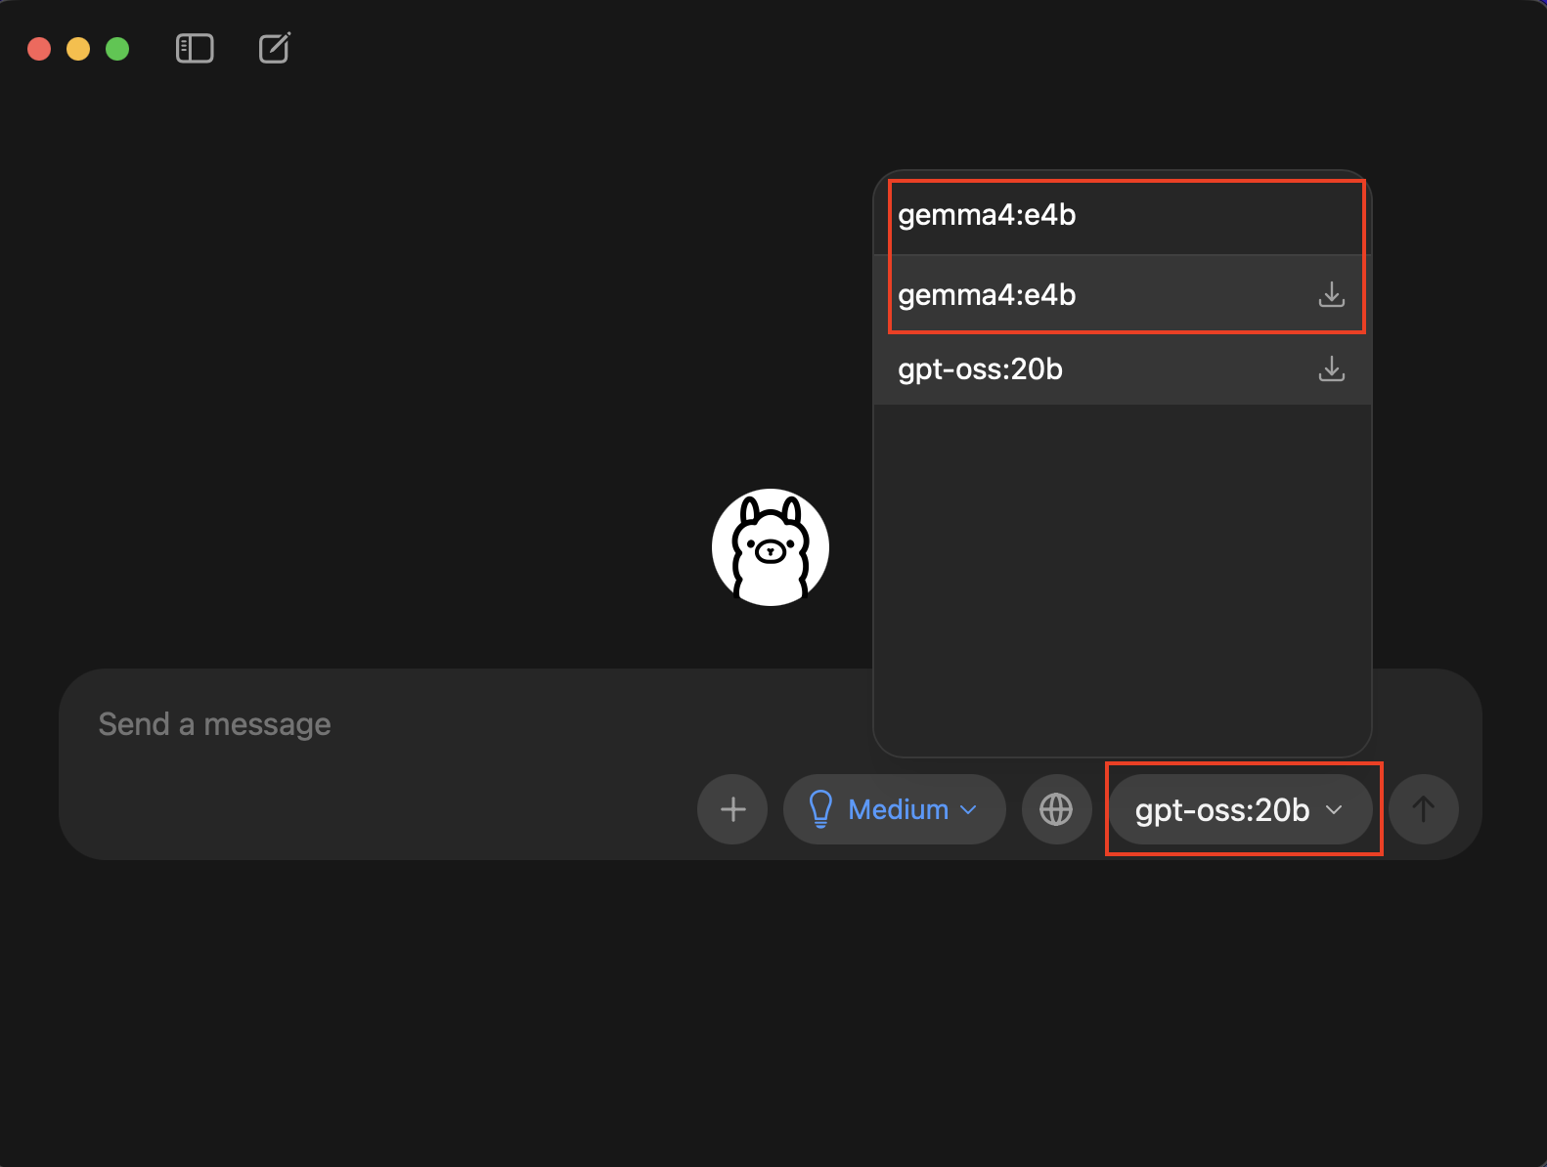Maximize the window with the green button

tap(117, 49)
